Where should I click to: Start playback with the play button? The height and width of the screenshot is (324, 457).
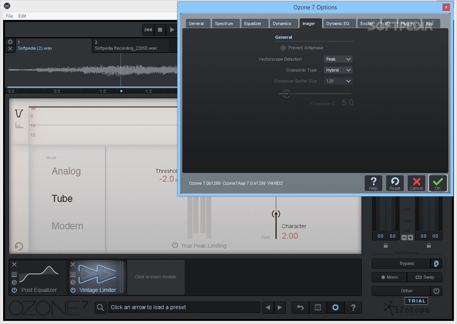[172, 30]
